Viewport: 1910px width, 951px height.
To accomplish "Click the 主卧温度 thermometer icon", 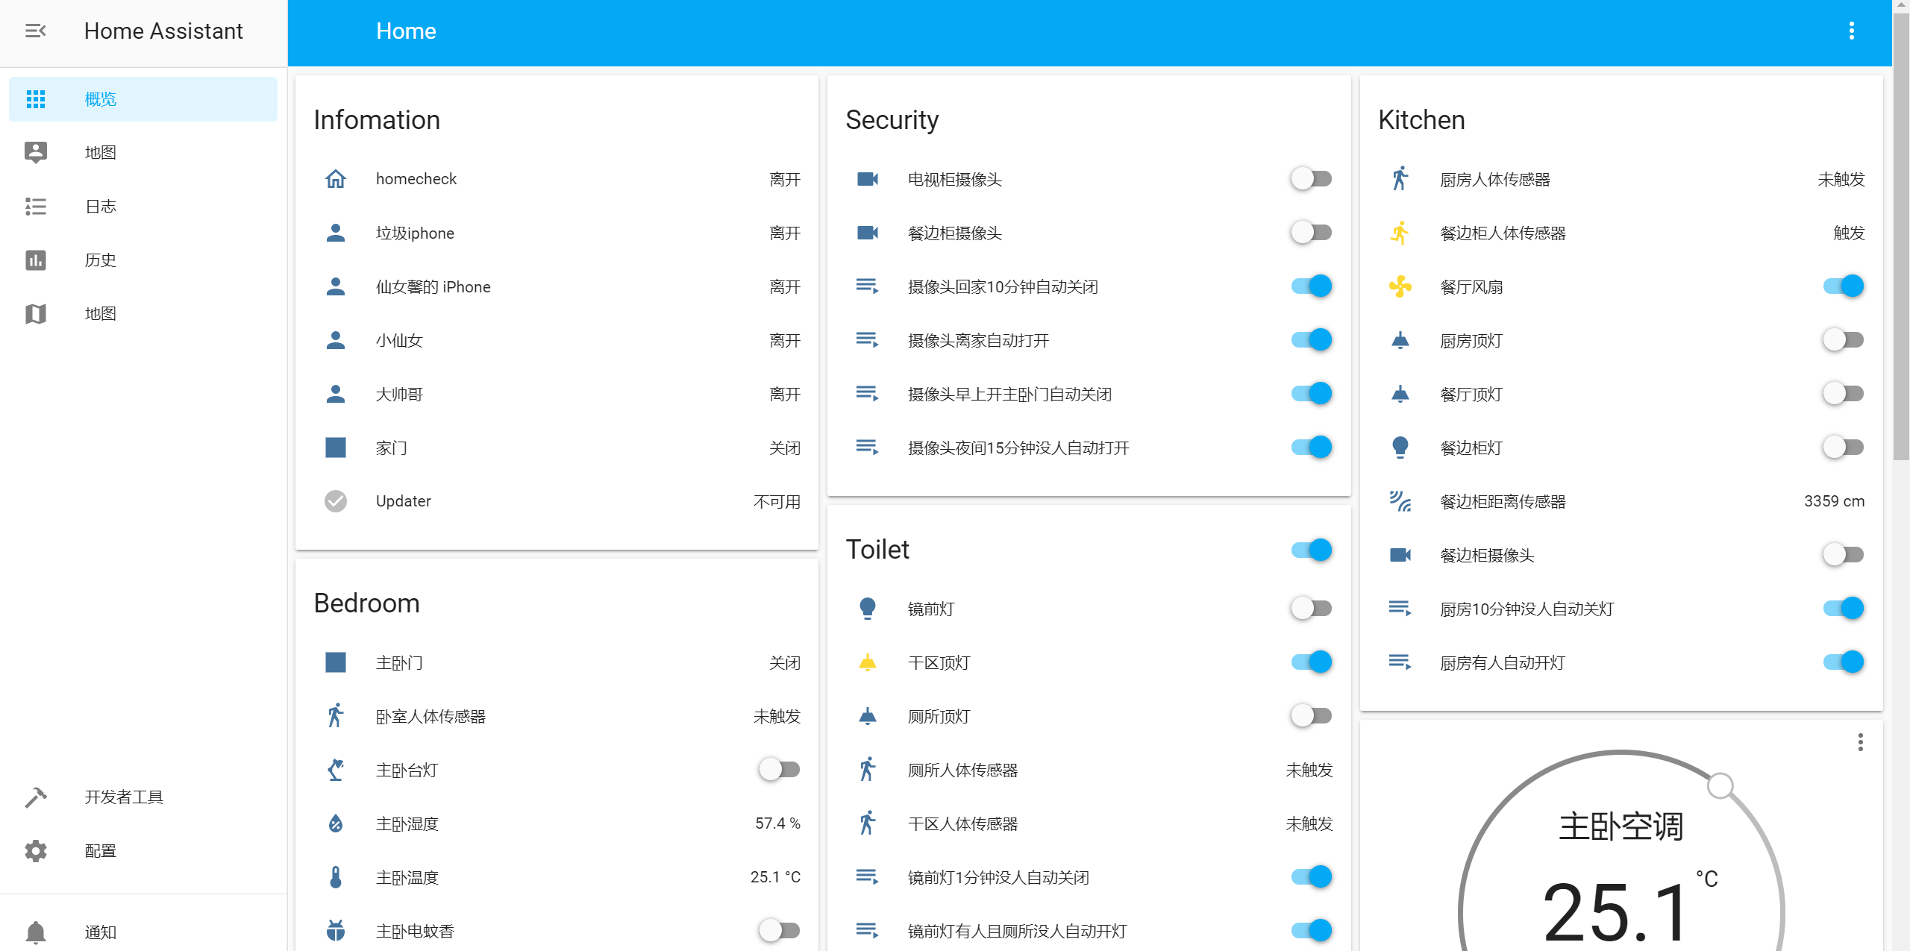I will point(336,877).
